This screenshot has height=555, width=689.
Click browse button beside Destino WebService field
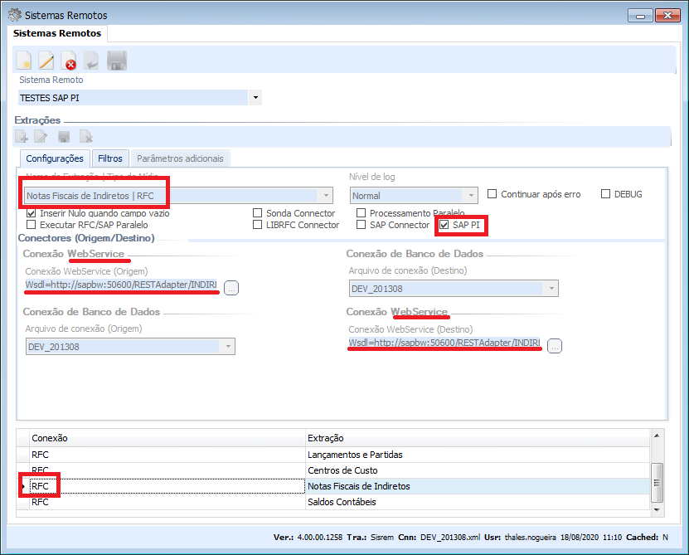tap(555, 346)
